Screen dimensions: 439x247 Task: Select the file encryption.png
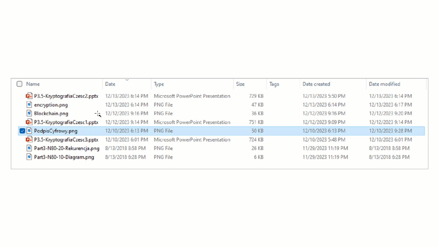51,105
